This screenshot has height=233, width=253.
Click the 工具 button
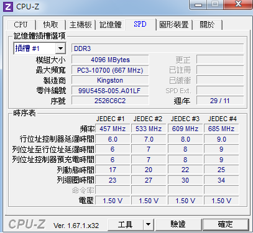coord(126,224)
